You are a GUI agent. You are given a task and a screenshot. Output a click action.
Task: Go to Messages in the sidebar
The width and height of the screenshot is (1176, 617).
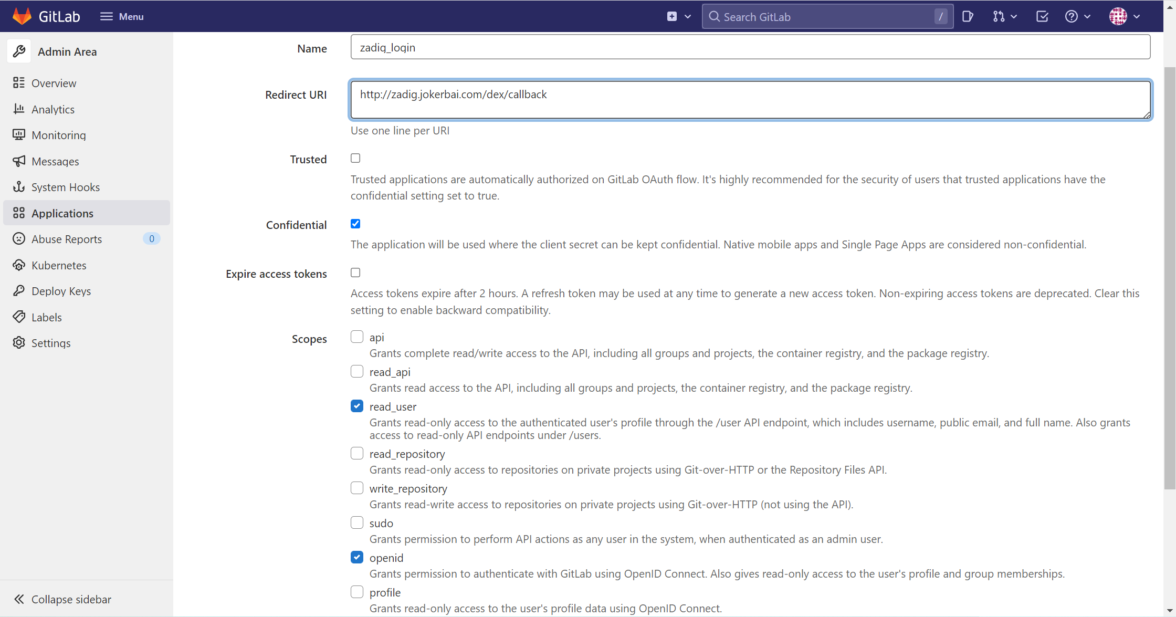tap(87, 161)
